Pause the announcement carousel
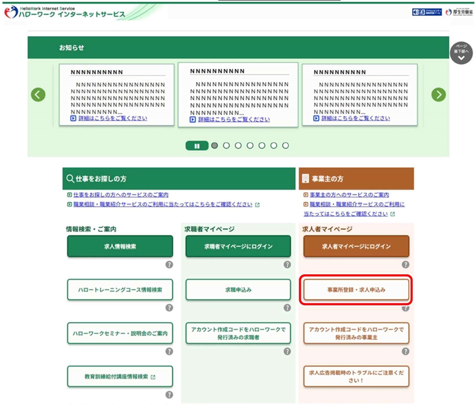 click(197, 146)
